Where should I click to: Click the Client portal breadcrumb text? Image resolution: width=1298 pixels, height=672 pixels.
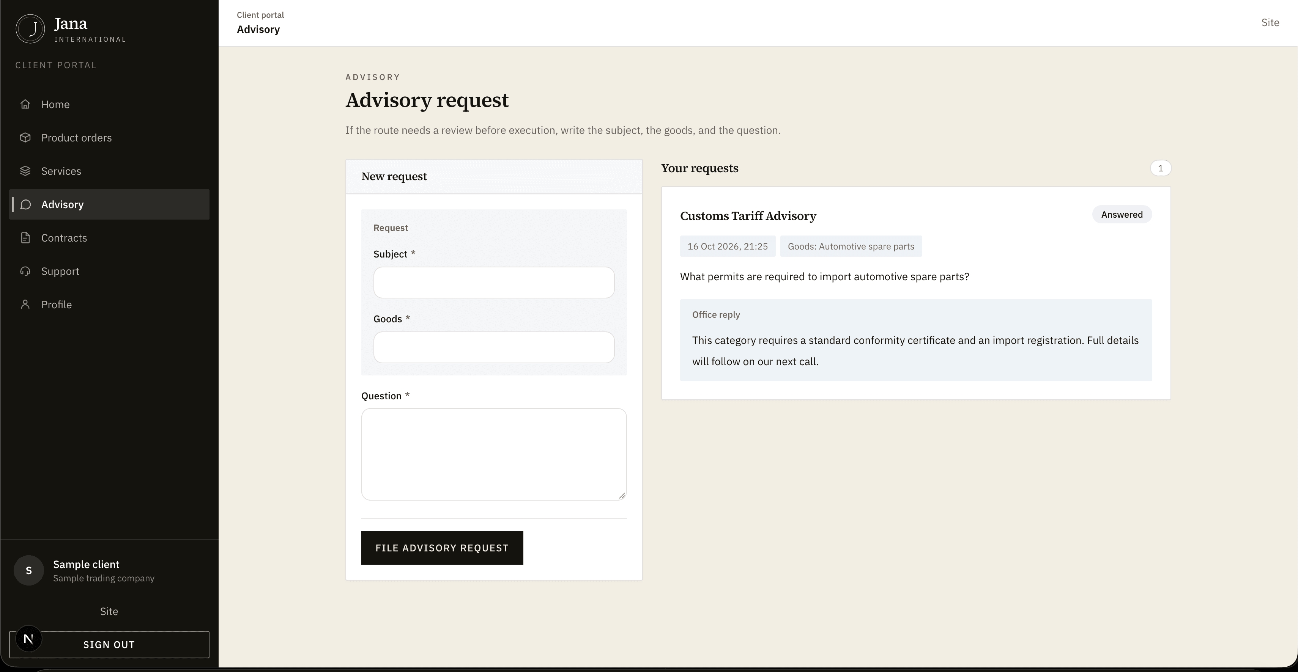click(260, 15)
